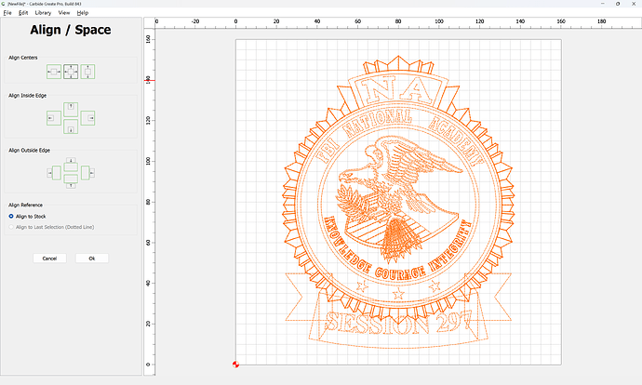Image resolution: width=642 pixels, height=385 pixels.
Task: Open the Library menu
Action: 43,13
